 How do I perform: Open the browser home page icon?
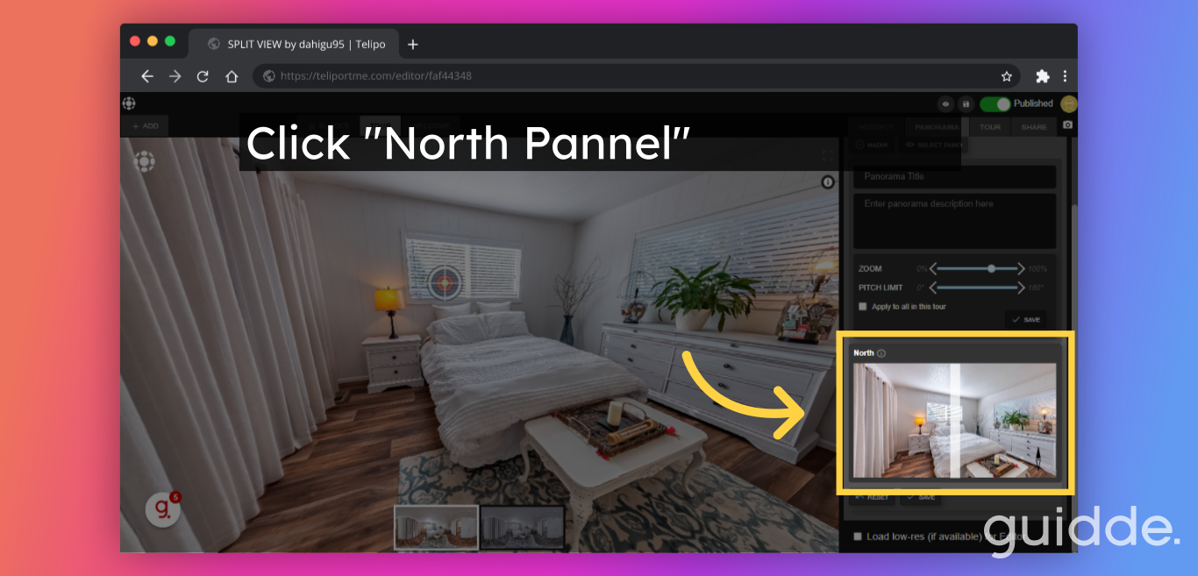[232, 76]
